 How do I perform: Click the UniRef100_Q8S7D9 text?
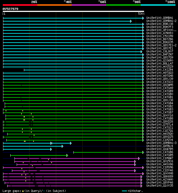click(160, 57)
